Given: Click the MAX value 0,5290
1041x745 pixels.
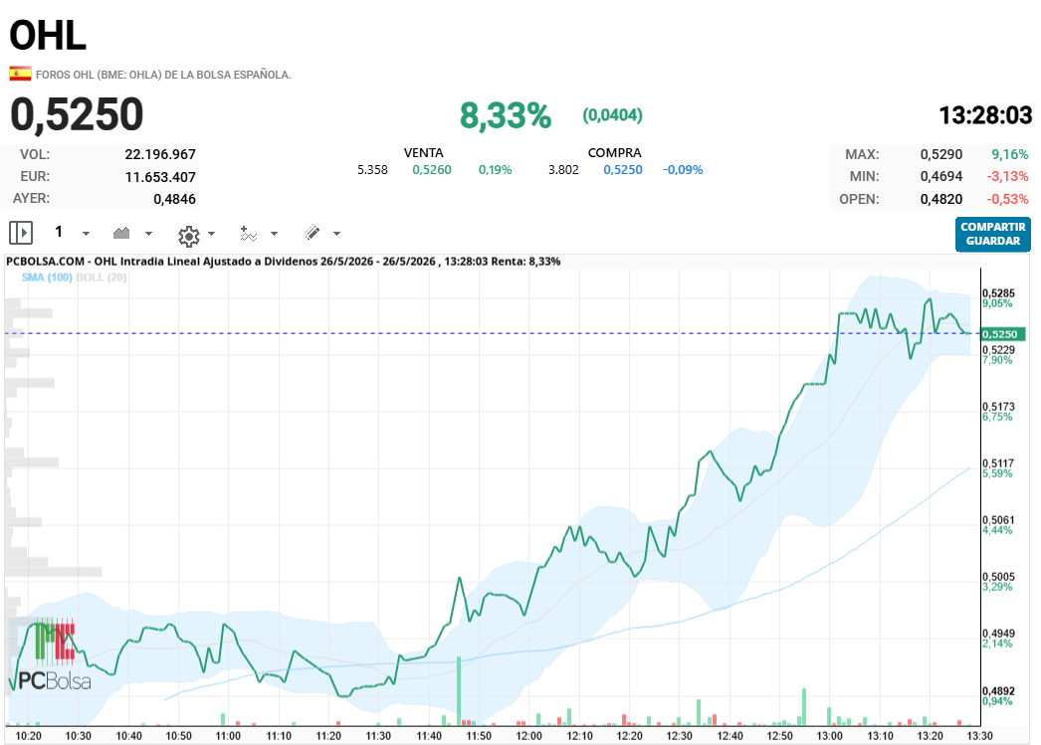Looking at the screenshot, I should (940, 154).
